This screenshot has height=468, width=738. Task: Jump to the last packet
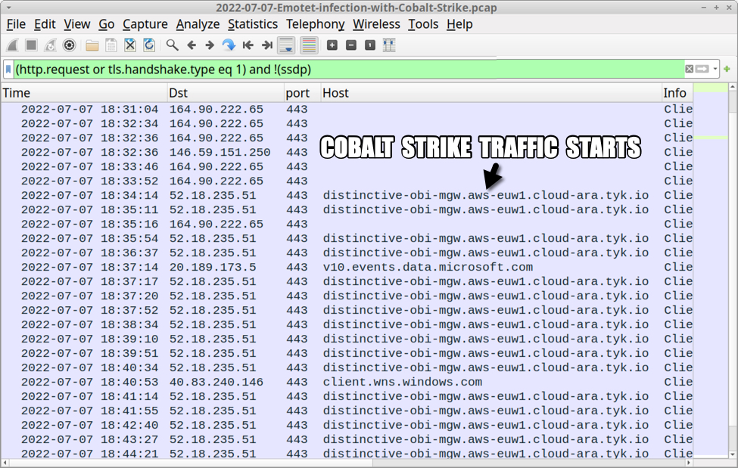click(267, 45)
